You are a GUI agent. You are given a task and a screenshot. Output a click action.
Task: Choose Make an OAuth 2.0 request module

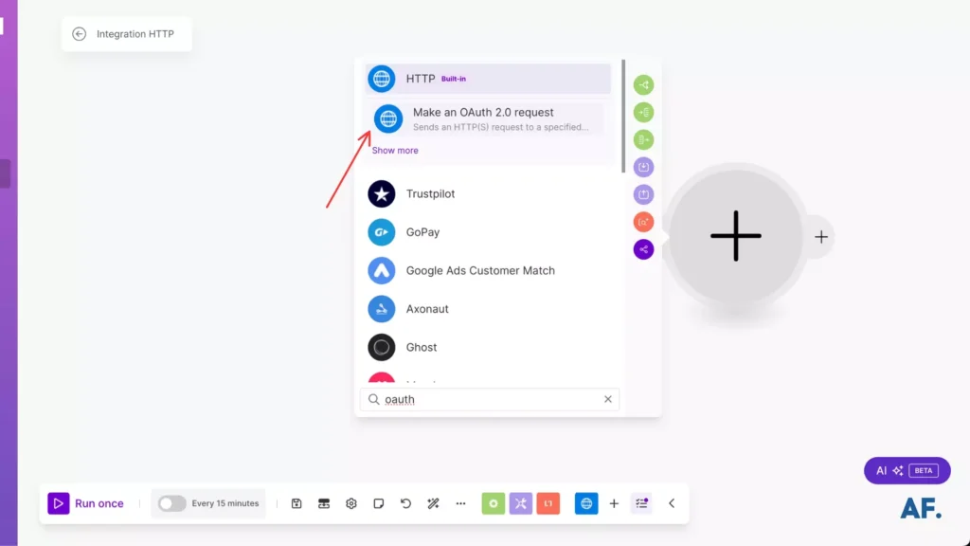tap(488, 118)
